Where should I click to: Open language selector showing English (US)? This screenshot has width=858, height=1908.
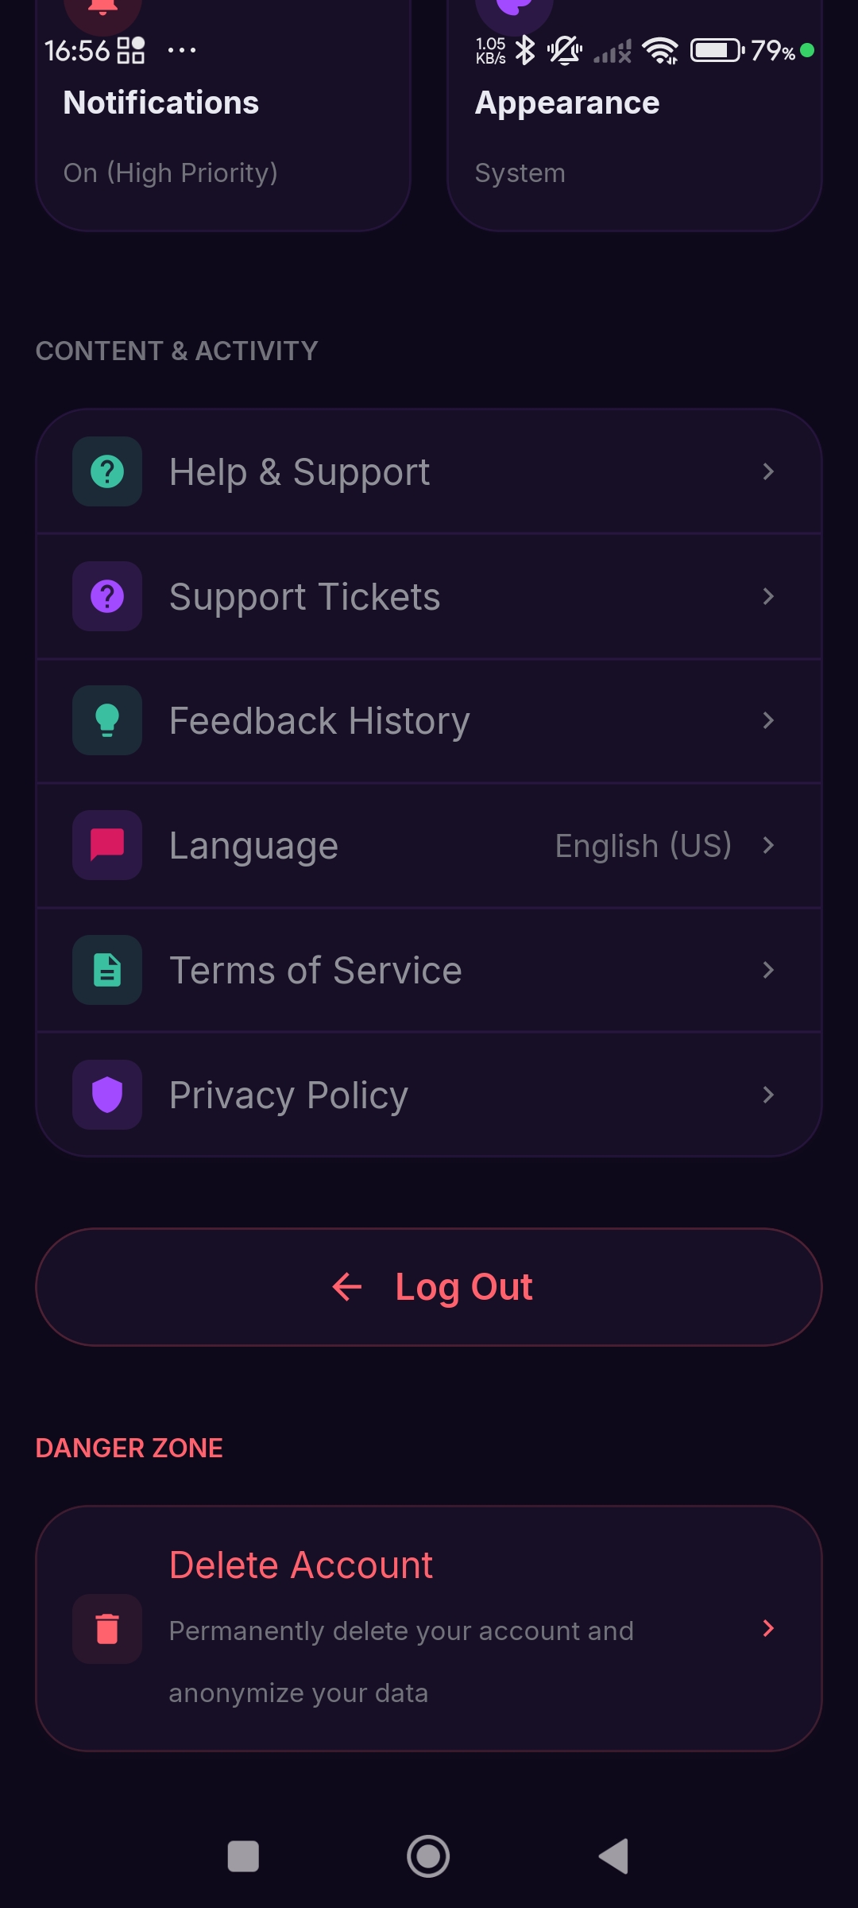tap(643, 846)
